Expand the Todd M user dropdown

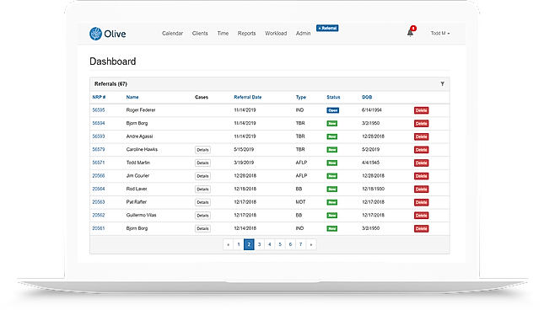click(x=440, y=33)
